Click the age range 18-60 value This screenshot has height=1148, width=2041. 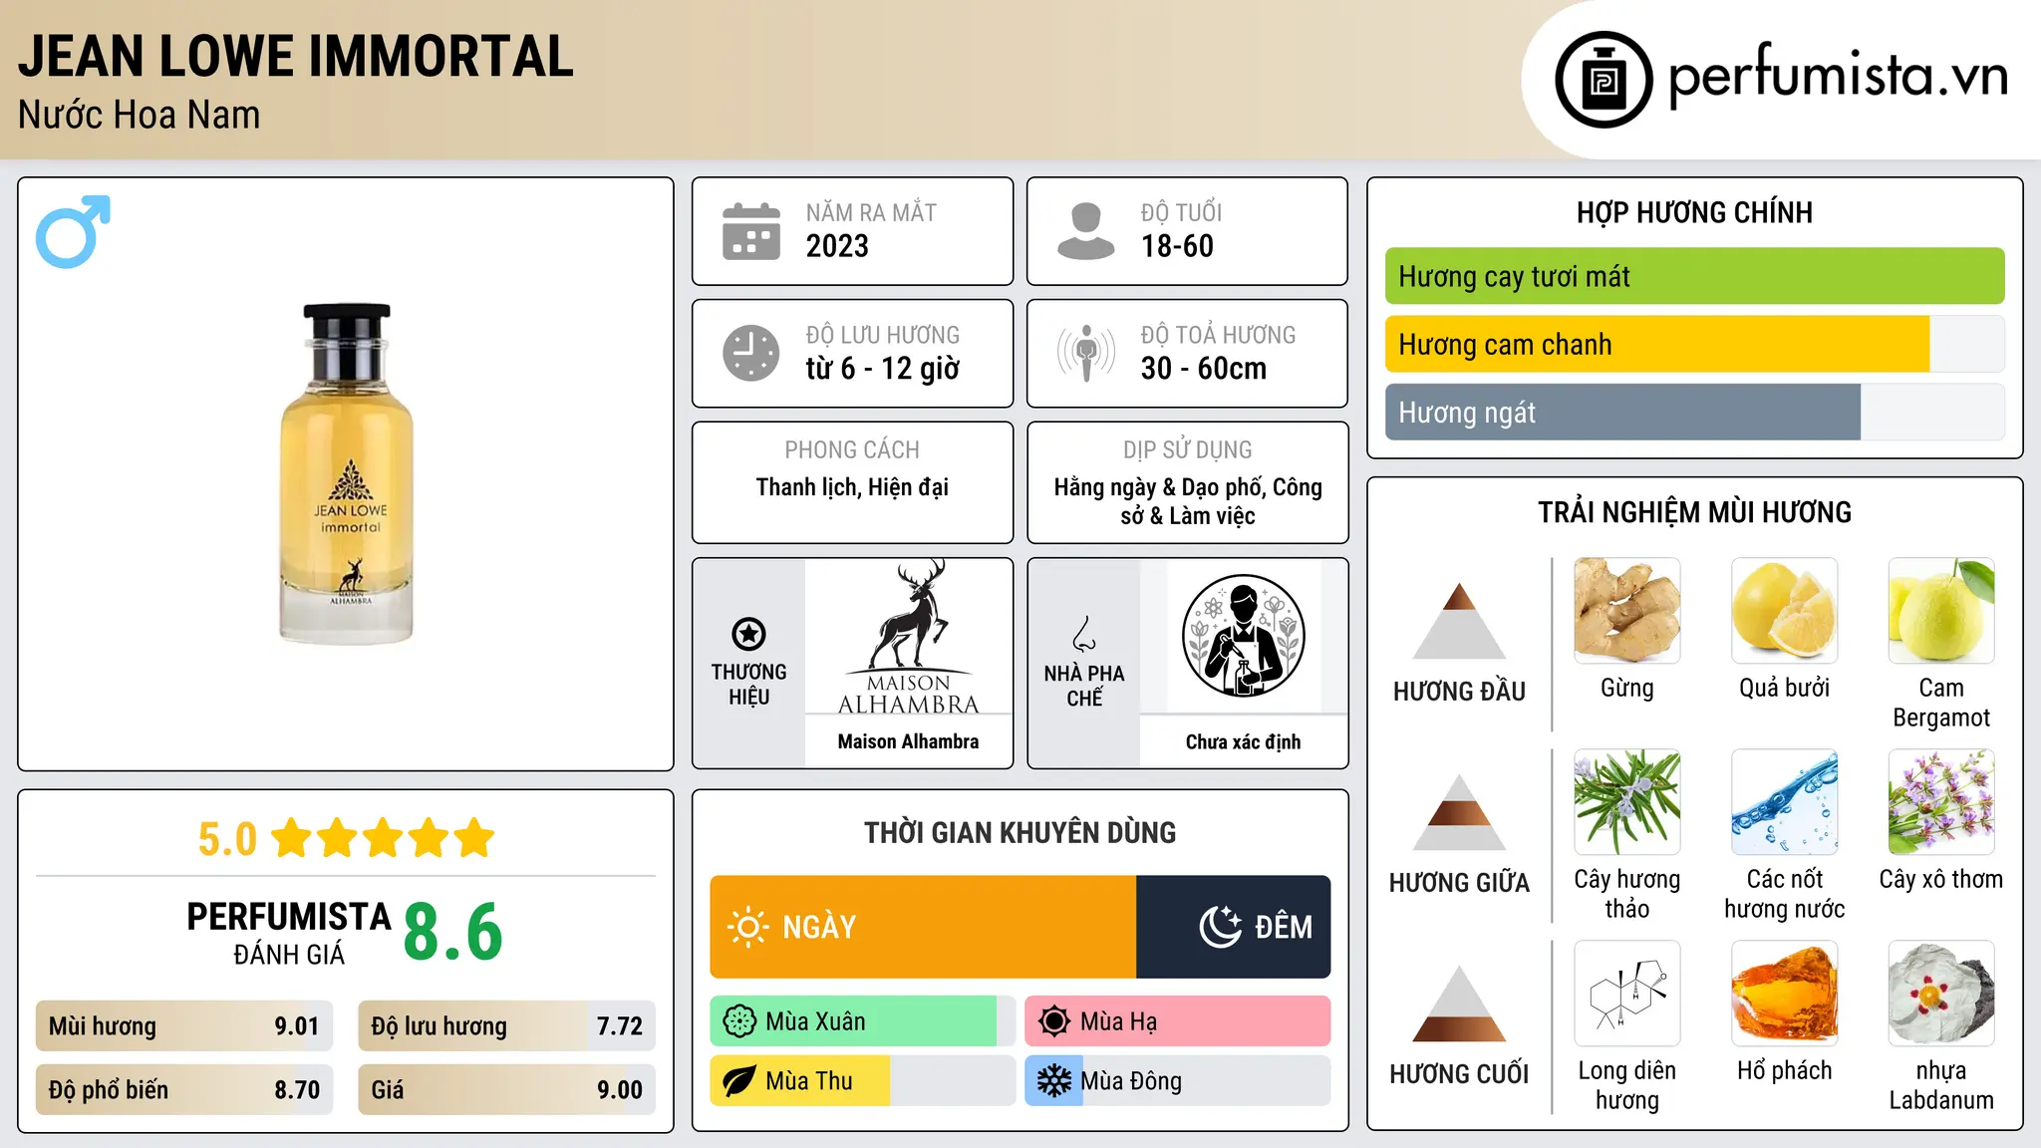point(1177,246)
